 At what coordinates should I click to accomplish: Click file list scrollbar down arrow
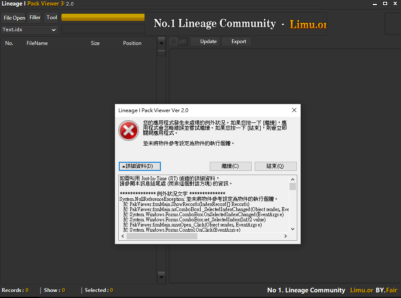[161, 277]
